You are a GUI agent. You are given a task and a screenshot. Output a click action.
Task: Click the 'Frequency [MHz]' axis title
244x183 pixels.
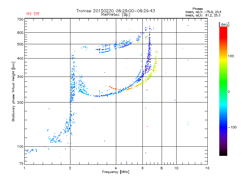coord(116,172)
